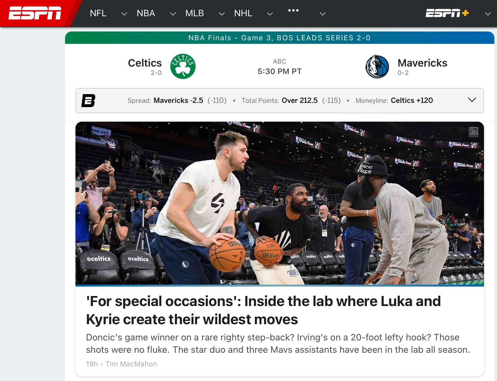The width and height of the screenshot is (497, 381).
Task: Click the ESPN logo
Action: tap(34, 13)
